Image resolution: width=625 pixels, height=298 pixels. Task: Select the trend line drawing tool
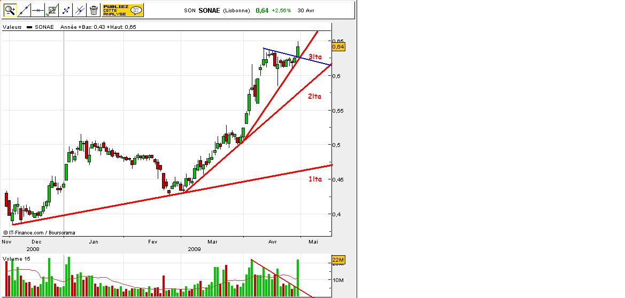coord(24,10)
